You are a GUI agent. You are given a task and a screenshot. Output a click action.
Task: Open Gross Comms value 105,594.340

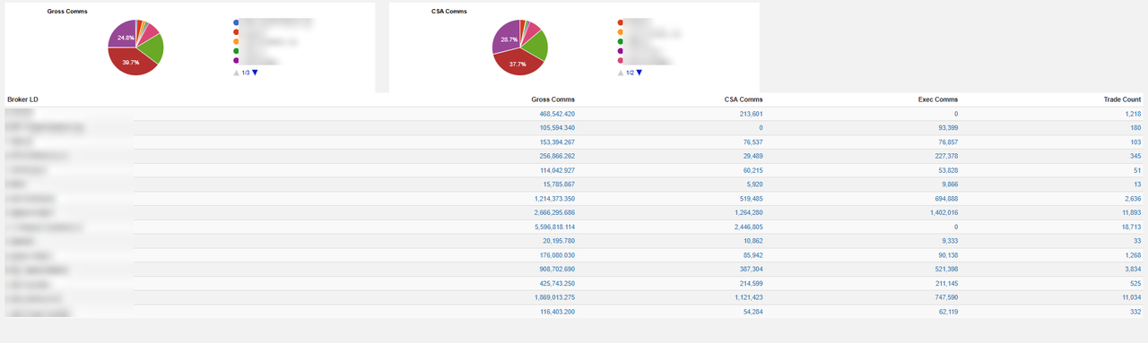(x=557, y=128)
